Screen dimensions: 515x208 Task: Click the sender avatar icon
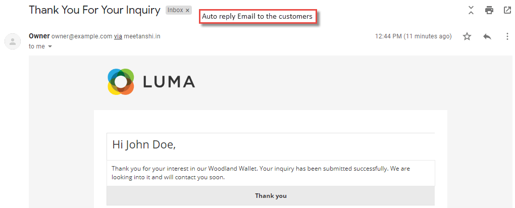coord(13,41)
